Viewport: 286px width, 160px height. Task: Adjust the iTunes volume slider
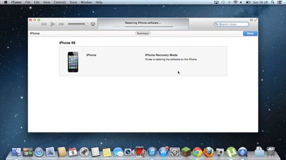tap(78, 24)
